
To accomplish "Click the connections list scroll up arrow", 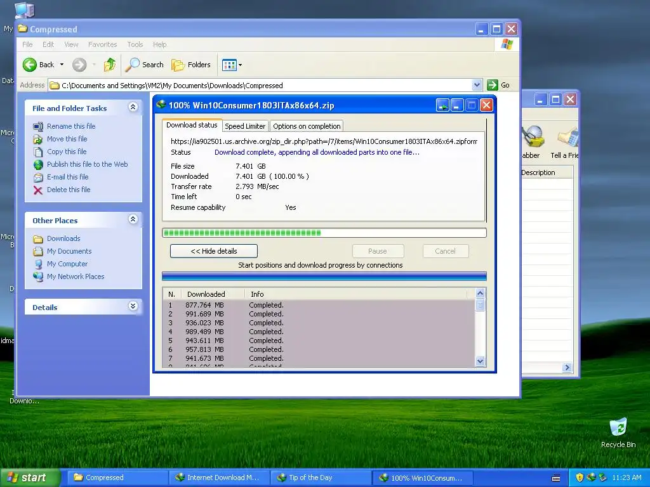I will point(480,293).
